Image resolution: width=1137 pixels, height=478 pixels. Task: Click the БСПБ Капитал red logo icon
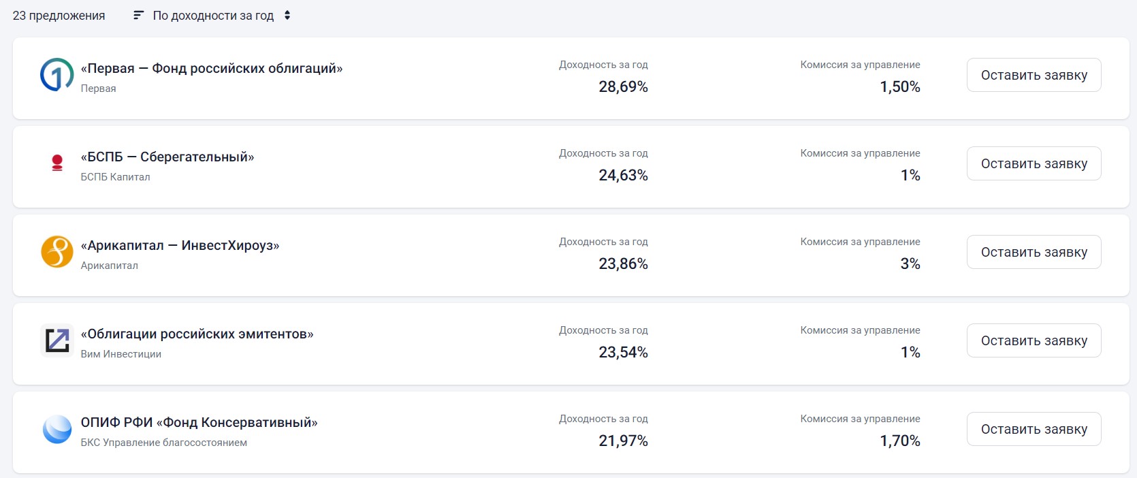tap(57, 163)
